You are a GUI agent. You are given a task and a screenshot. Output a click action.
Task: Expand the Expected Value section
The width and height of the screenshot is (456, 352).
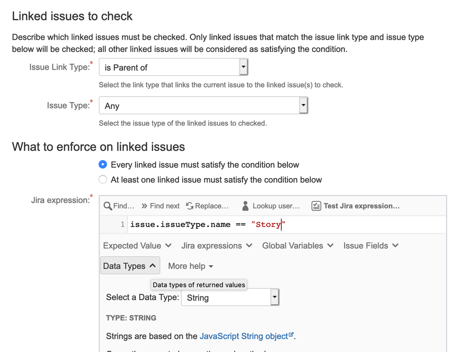click(137, 246)
